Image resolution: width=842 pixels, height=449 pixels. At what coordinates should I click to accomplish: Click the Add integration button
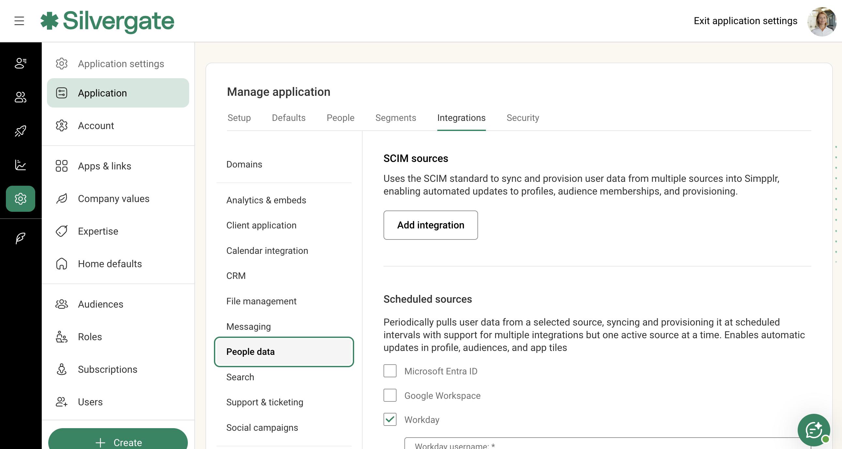coord(430,225)
